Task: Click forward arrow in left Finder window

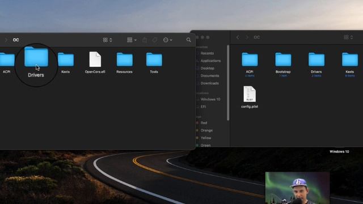Action: point(6,40)
